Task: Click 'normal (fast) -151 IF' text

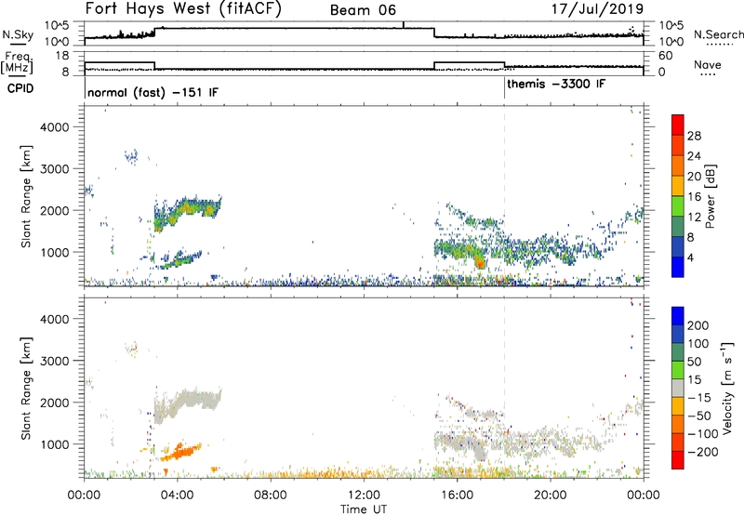Action: (x=153, y=92)
